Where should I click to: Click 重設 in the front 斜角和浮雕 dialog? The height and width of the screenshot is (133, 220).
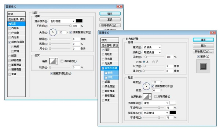click(203, 46)
